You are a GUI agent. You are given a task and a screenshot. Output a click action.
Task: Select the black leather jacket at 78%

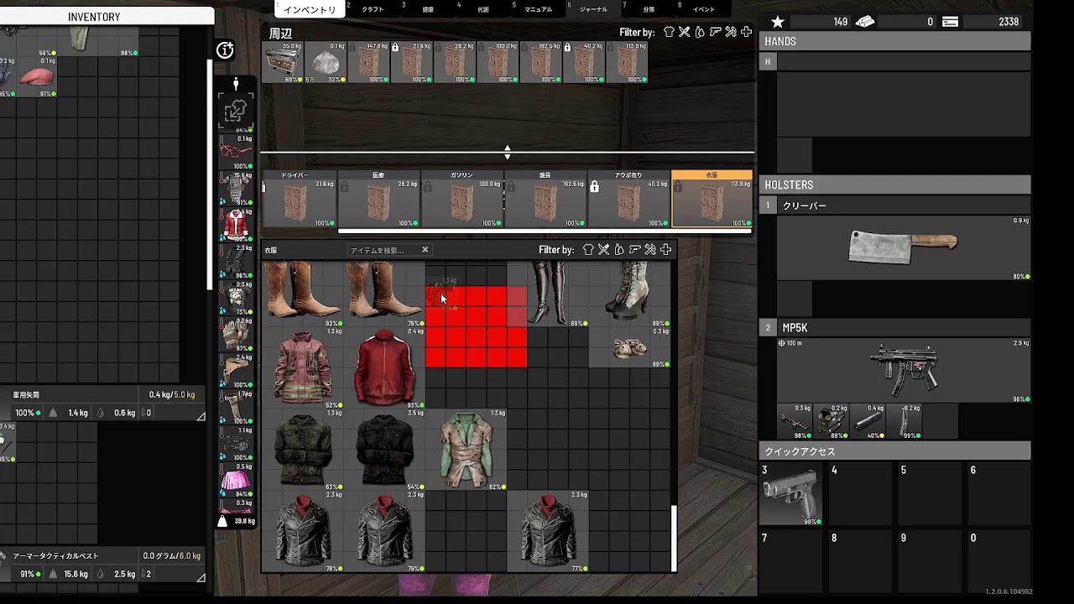pos(303,531)
